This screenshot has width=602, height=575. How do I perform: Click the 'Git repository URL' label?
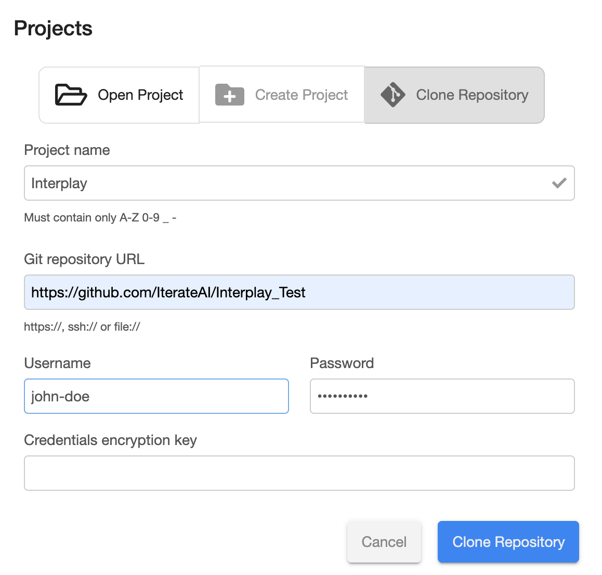tap(84, 259)
